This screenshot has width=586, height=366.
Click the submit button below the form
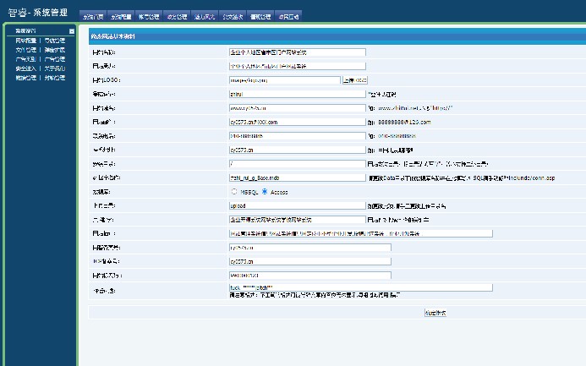(x=435, y=313)
